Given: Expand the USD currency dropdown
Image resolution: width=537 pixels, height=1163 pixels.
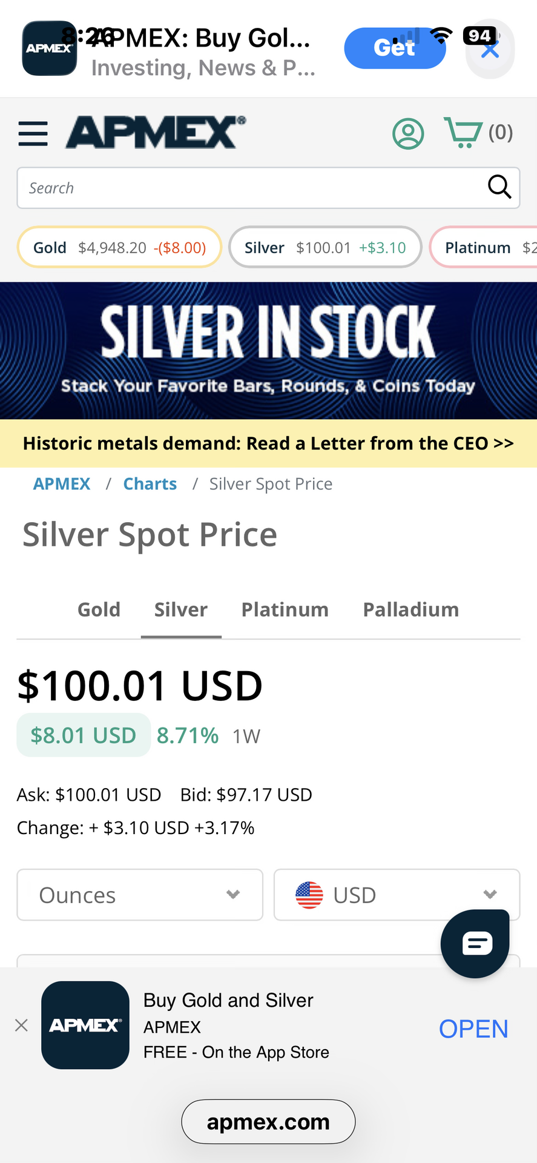Looking at the screenshot, I should (x=397, y=895).
